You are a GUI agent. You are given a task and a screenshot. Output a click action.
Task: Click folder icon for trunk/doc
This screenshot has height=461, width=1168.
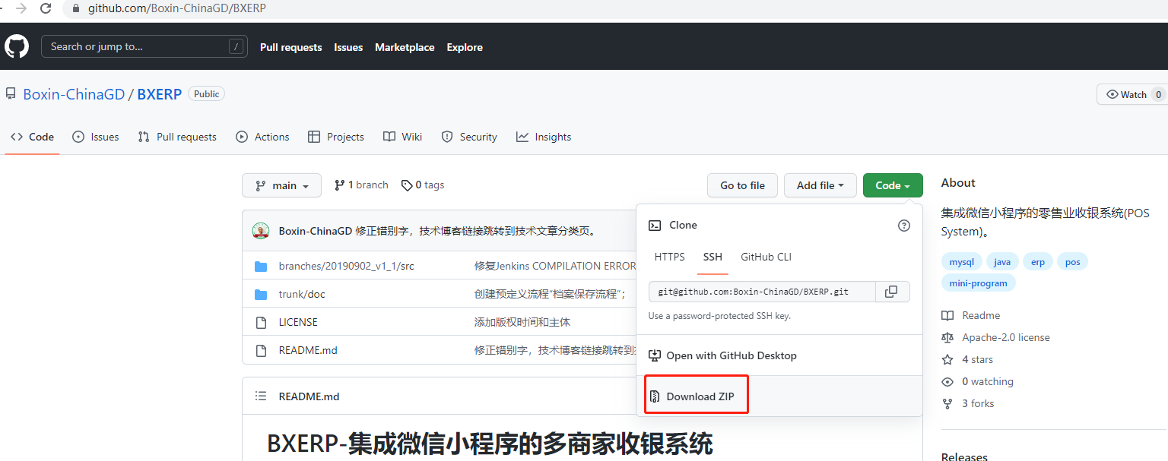click(261, 294)
